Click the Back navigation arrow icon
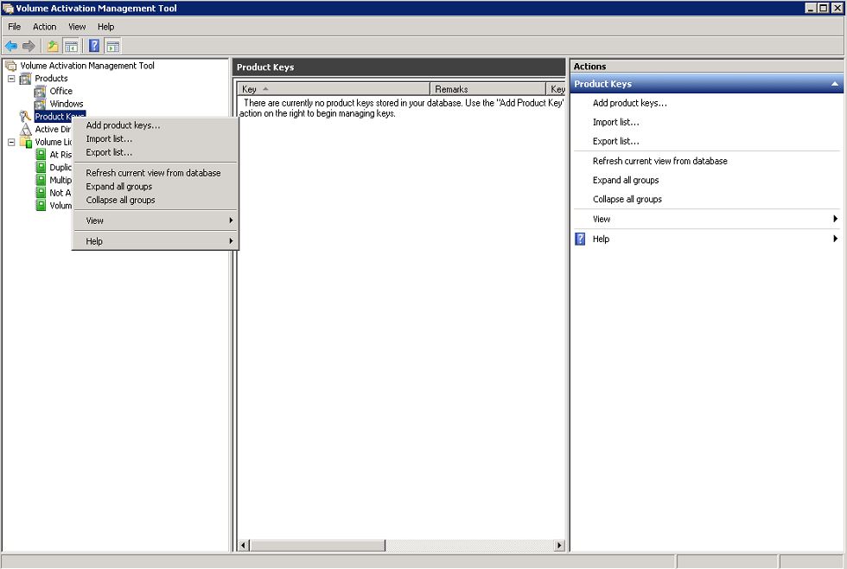847x569 pixels. click(12, 45)
